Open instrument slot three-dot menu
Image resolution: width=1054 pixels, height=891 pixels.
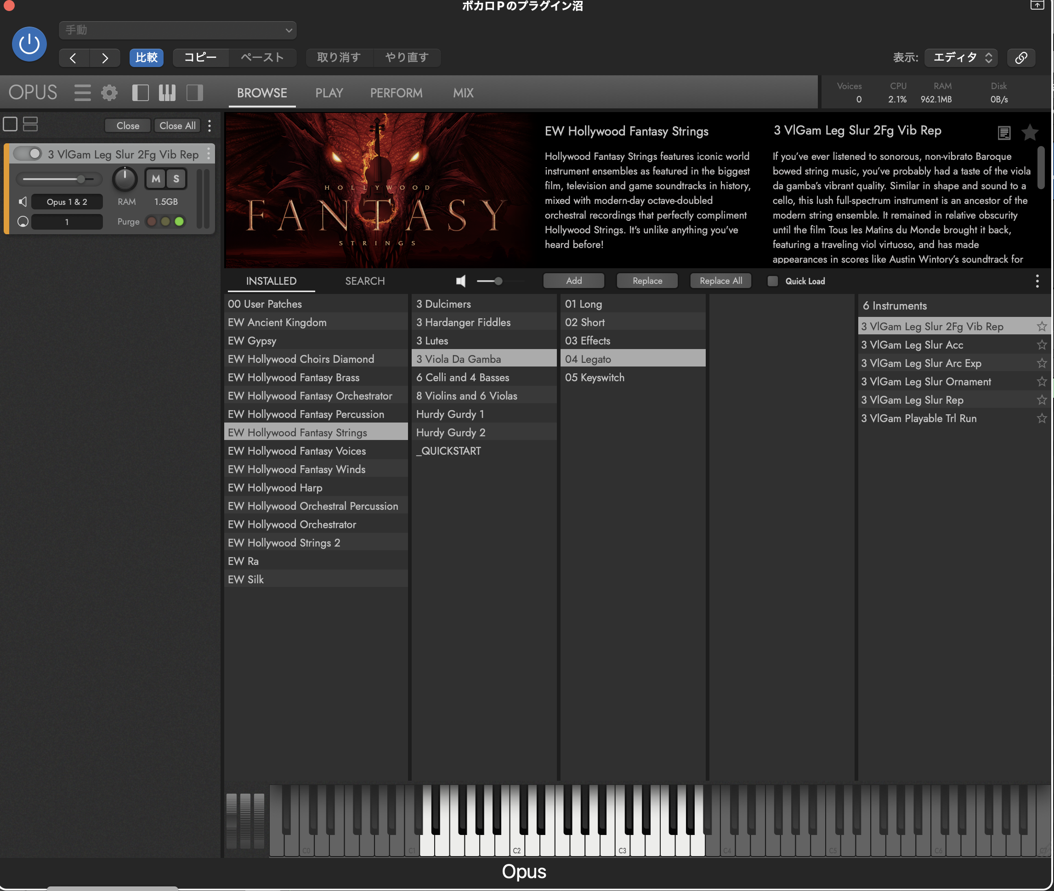[x=209, y=154]
